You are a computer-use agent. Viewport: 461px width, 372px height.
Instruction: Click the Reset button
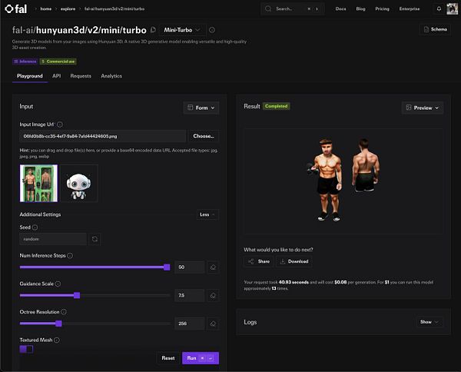tap(168, 358)
